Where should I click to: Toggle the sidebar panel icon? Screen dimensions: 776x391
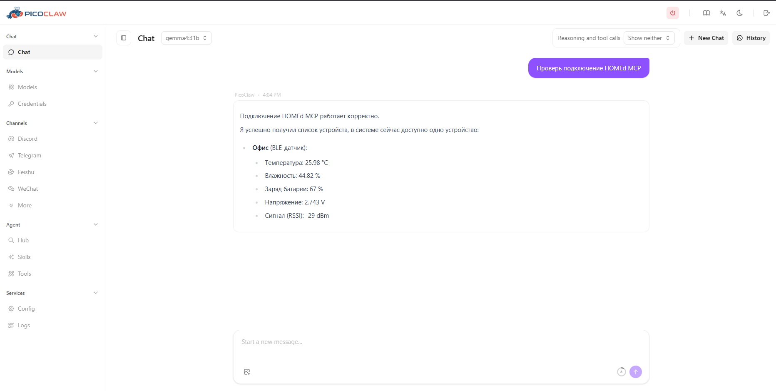pyautogui.click(x=124, y=38)
